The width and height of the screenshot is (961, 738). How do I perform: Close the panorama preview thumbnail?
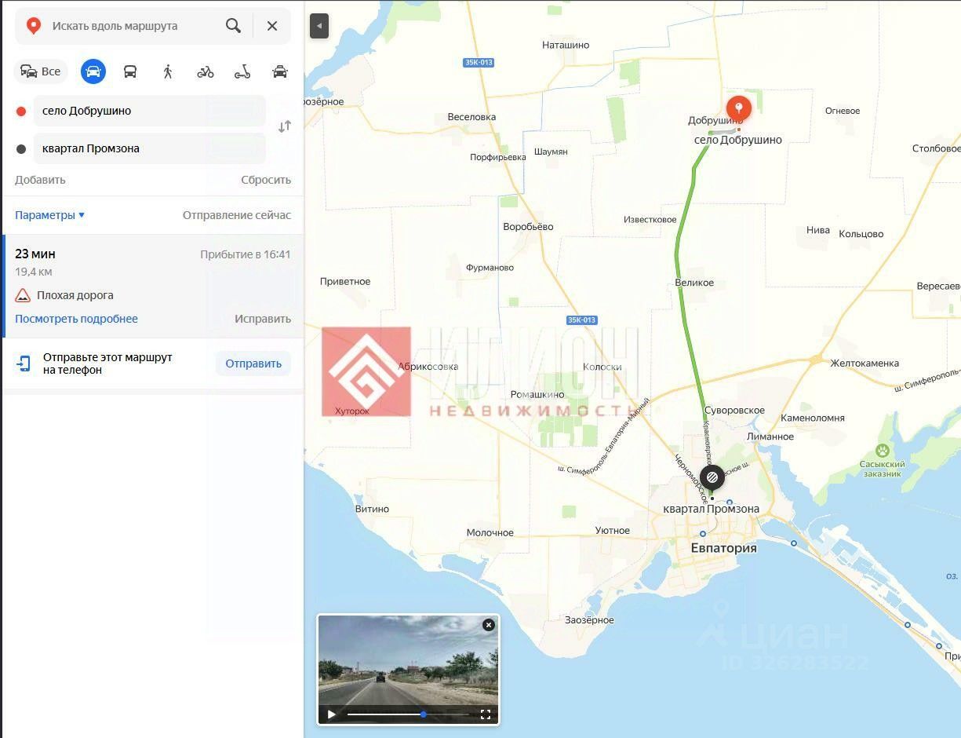click(x=489, y=625)
